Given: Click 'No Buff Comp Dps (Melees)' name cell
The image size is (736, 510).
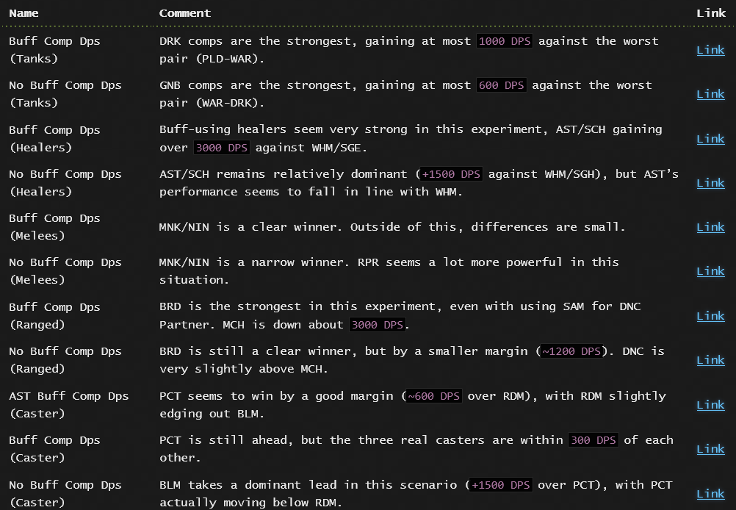Looking at the screenshot, I should [65, 271].
